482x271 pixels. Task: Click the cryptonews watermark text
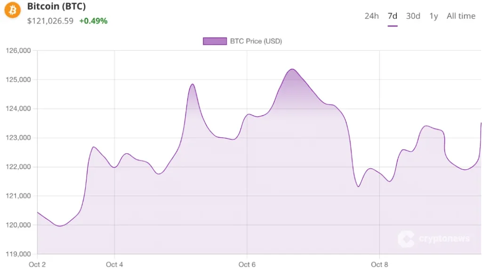[x=444, y=239]
